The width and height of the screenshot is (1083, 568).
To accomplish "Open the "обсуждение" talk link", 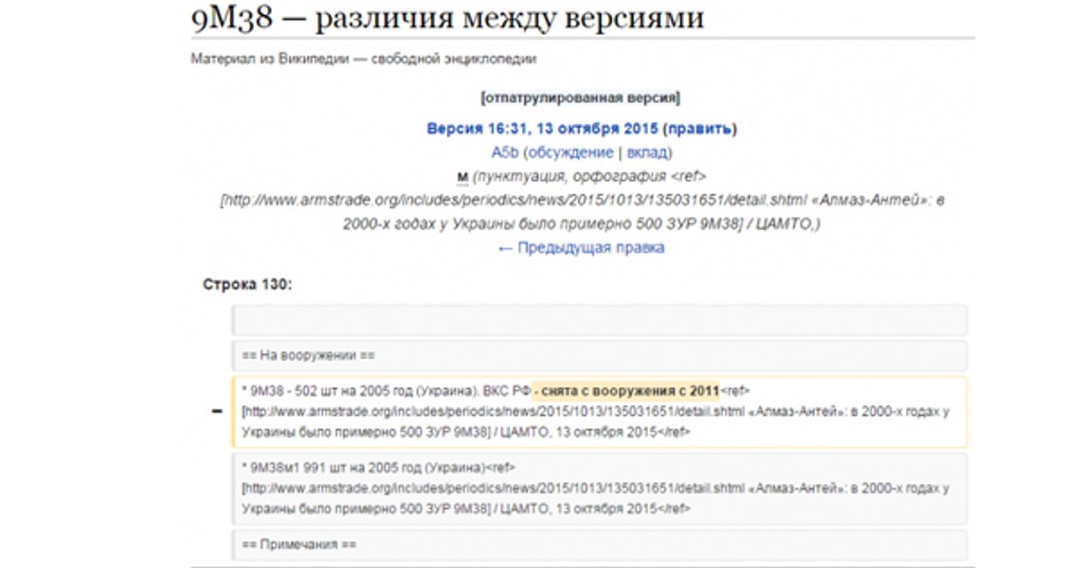I will click(569, 151).
